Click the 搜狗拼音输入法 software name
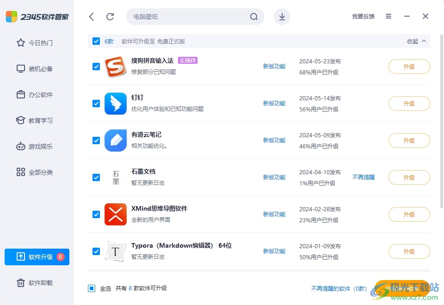 pyautogui.click(x=152, y=61)
